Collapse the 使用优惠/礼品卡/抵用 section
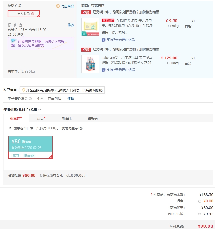This screenshot has width=215, height=229. pos(40,109)
